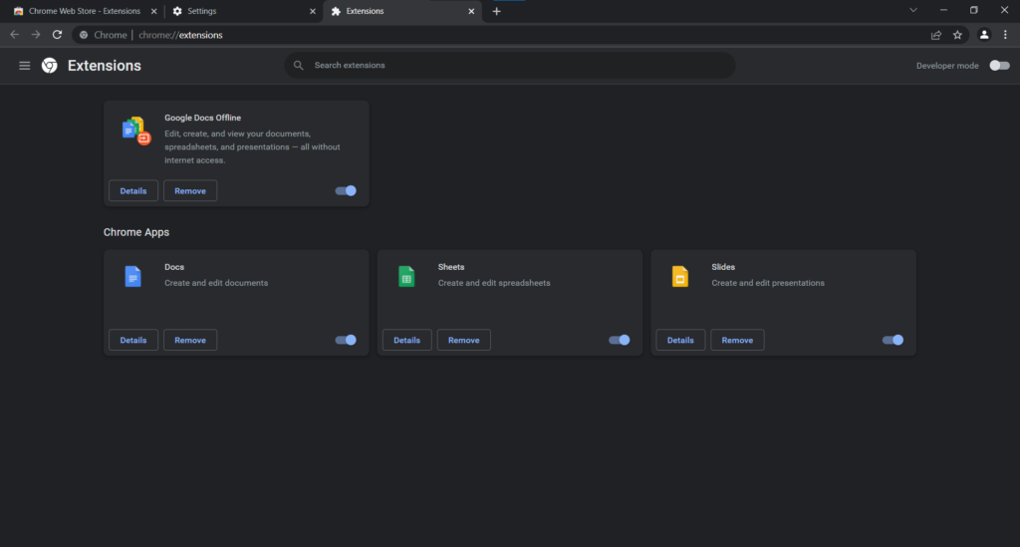The image size is (1020, 547).
Task: Click the Chrome Apps section heading
Action: click(135, 232)
